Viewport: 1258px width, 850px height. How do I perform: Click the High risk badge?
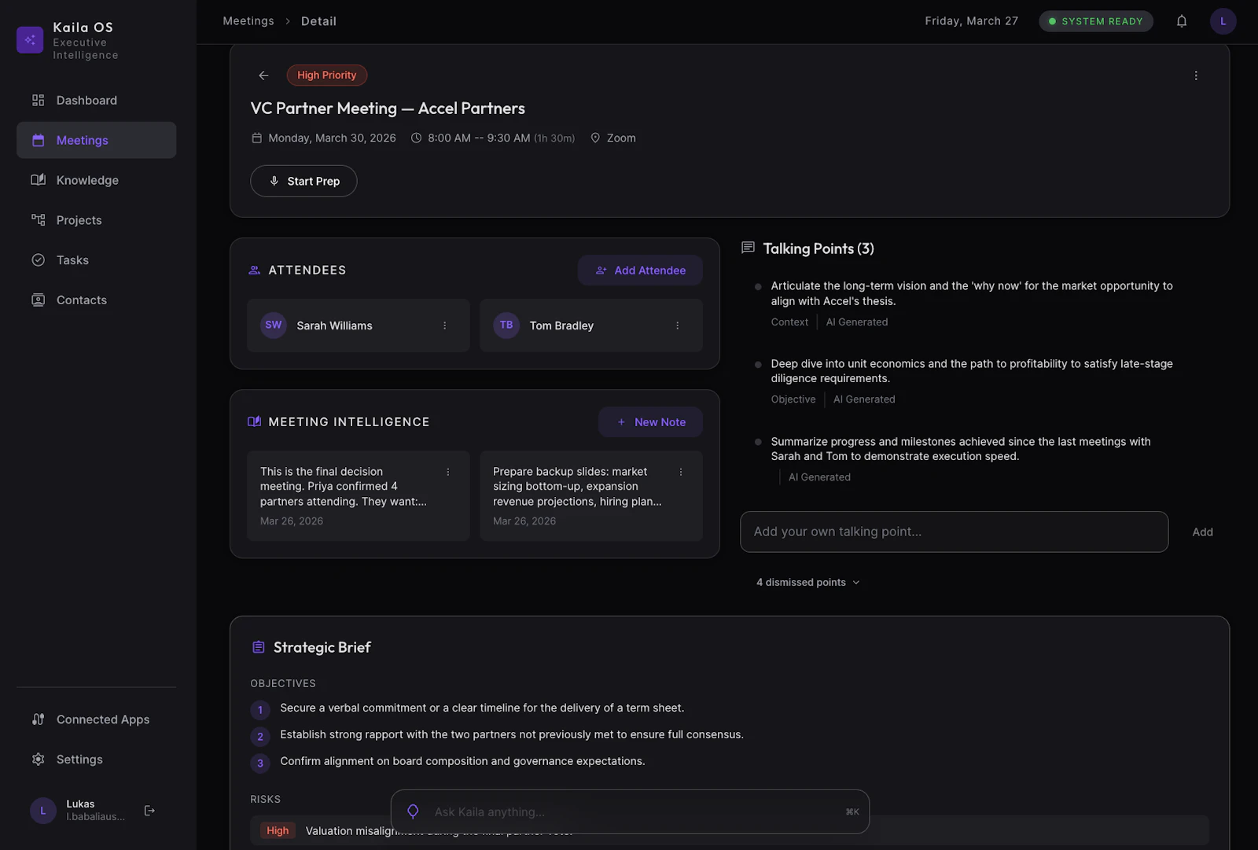pos(278,831)
